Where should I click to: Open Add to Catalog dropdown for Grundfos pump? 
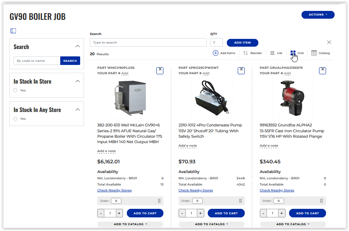(x=293, y=224)
